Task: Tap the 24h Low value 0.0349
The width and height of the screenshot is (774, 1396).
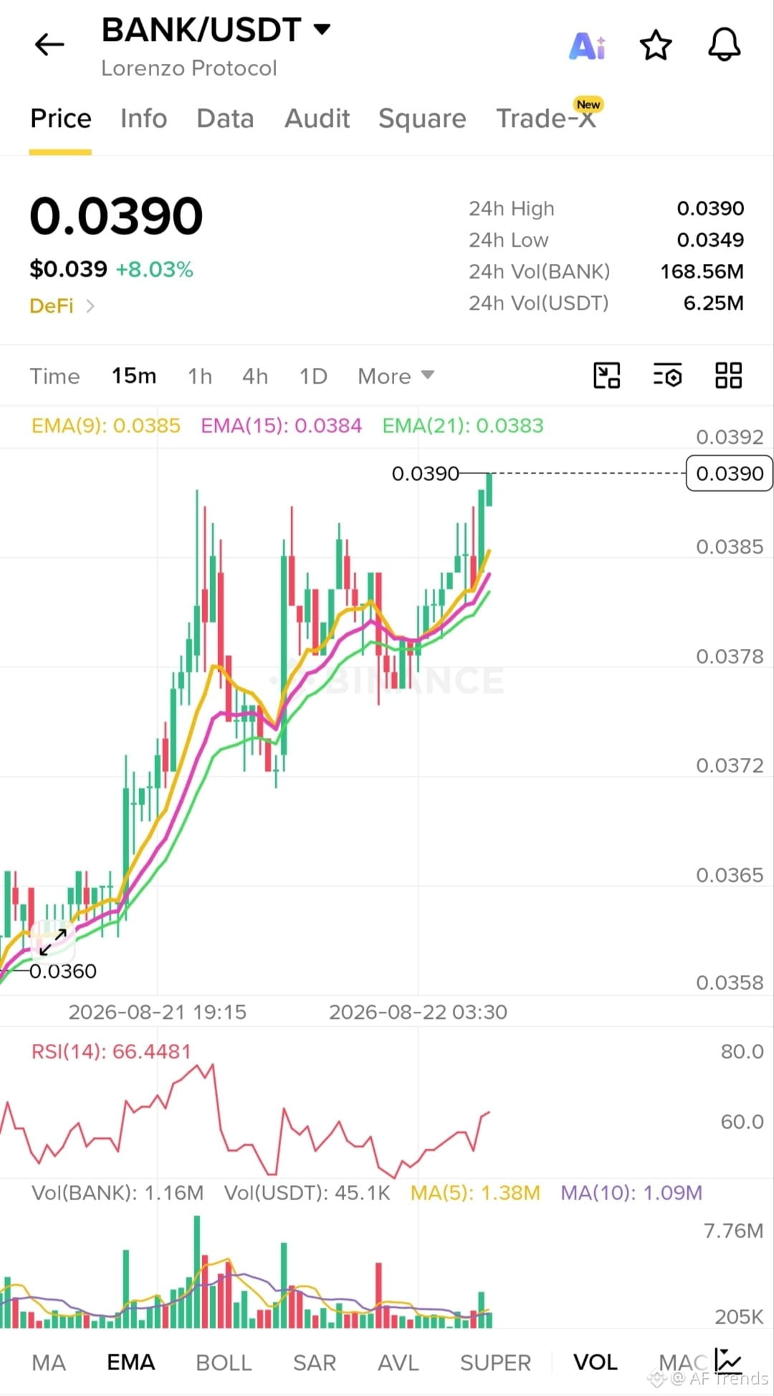Action: pyautogui.click(x=710, y=240)
